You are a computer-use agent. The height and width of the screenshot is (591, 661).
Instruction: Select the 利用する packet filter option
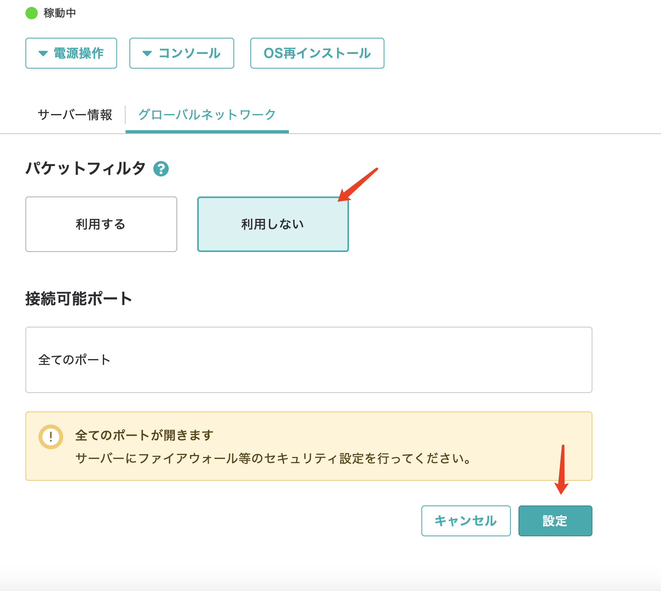101,224
